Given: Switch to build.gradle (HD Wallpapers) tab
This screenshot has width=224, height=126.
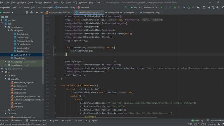Looking at the screenshot, I should click(x=121, y=13).
